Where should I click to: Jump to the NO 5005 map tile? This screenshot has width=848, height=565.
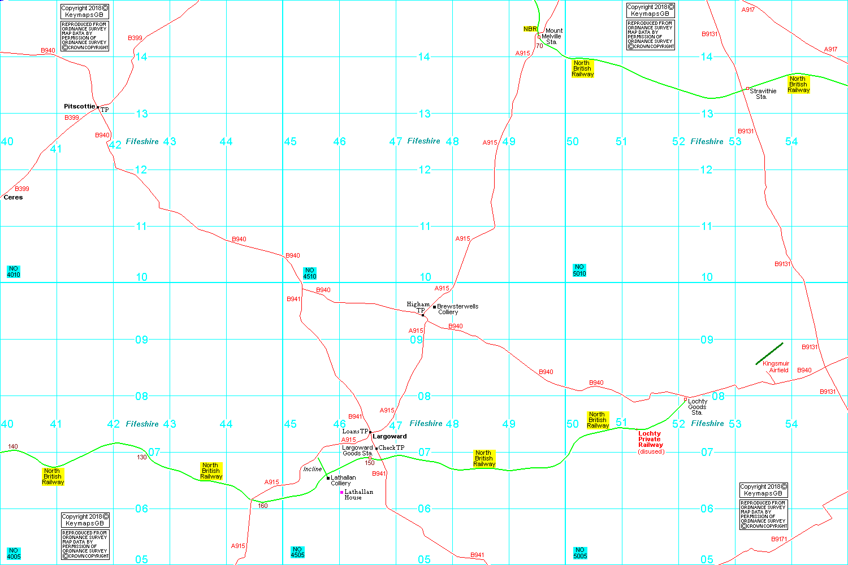coord(580,553)
